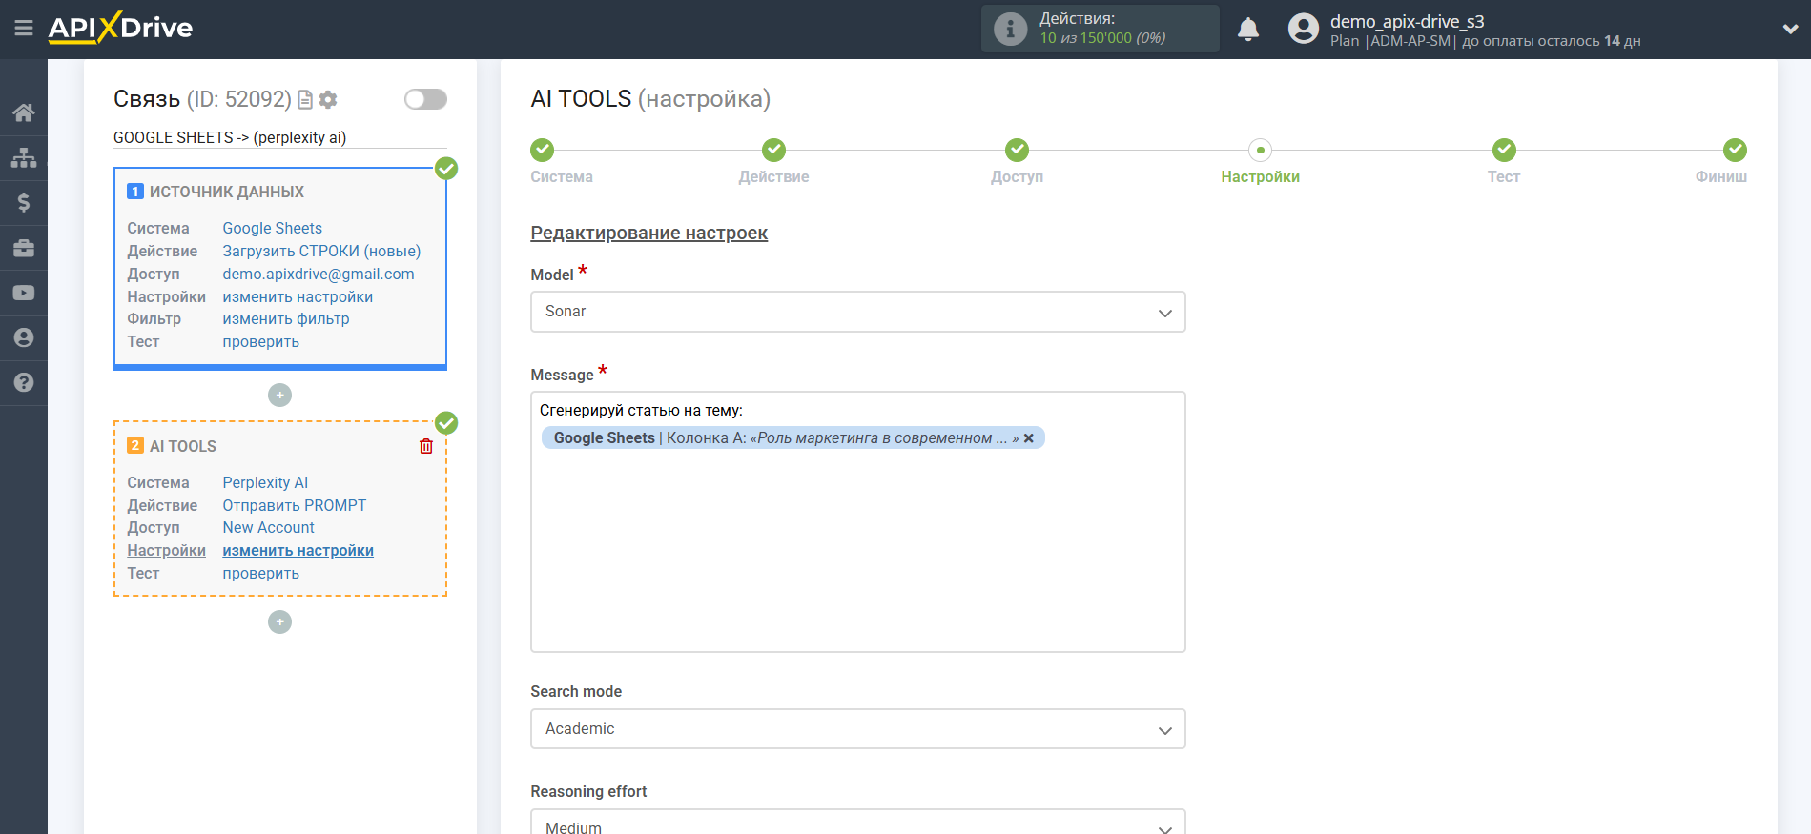Open the billing dollar sidebar icon
This screenshot has width=1811, height=834.
[24, 202]
